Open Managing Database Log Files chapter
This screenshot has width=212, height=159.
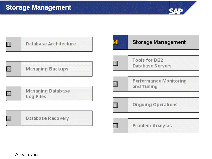pyautogui.click(x=48, y=94)
